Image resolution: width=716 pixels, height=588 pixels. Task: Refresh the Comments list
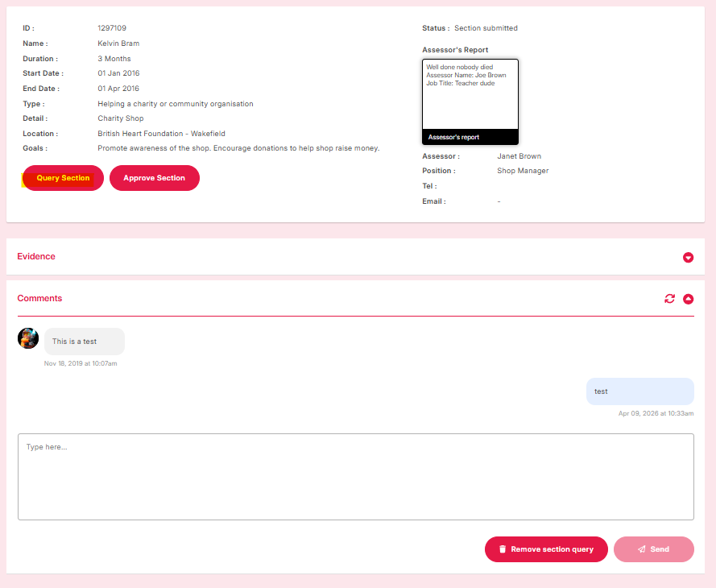pyautogui.click(x=669, y=299)
